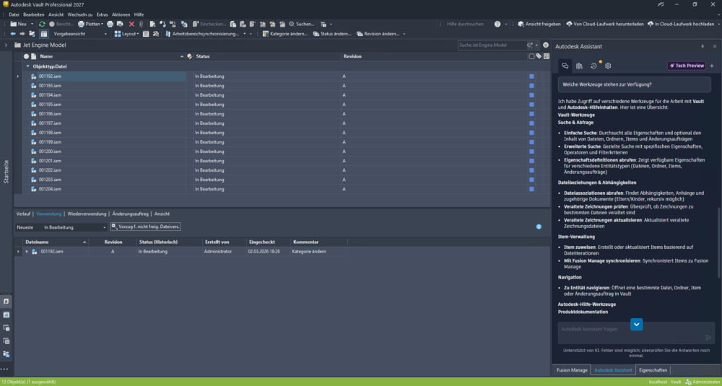The width and height of the screenshot is (722, 386).
Task: Click the red X delete icon
Action: [131, 24]
